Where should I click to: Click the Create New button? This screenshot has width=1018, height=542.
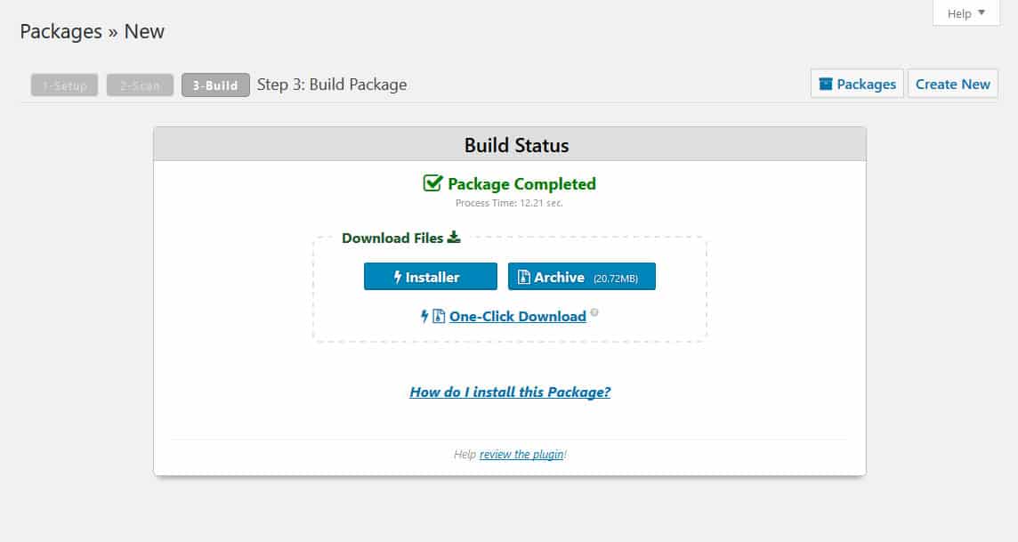(x=952, y=84)
